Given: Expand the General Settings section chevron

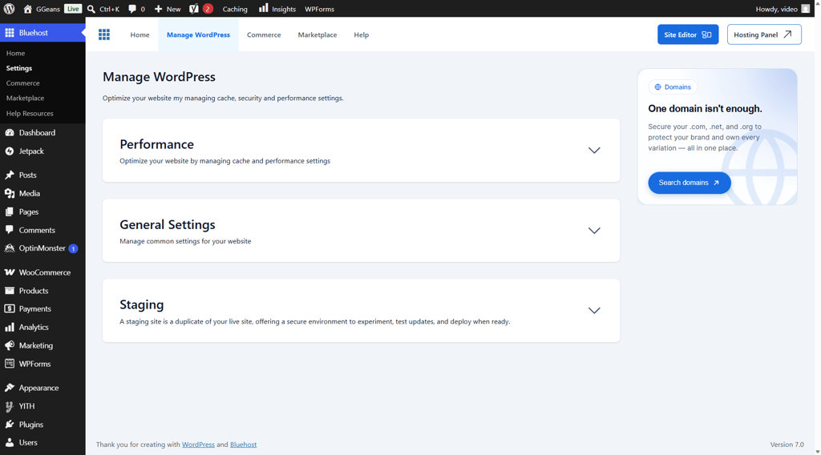Looking at the screenshot, I should click(x=594, y=231).
